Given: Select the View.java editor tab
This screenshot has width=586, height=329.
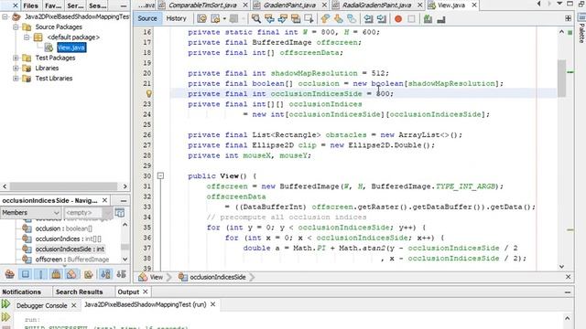Looking at the screenshot, I should (450, 5).
